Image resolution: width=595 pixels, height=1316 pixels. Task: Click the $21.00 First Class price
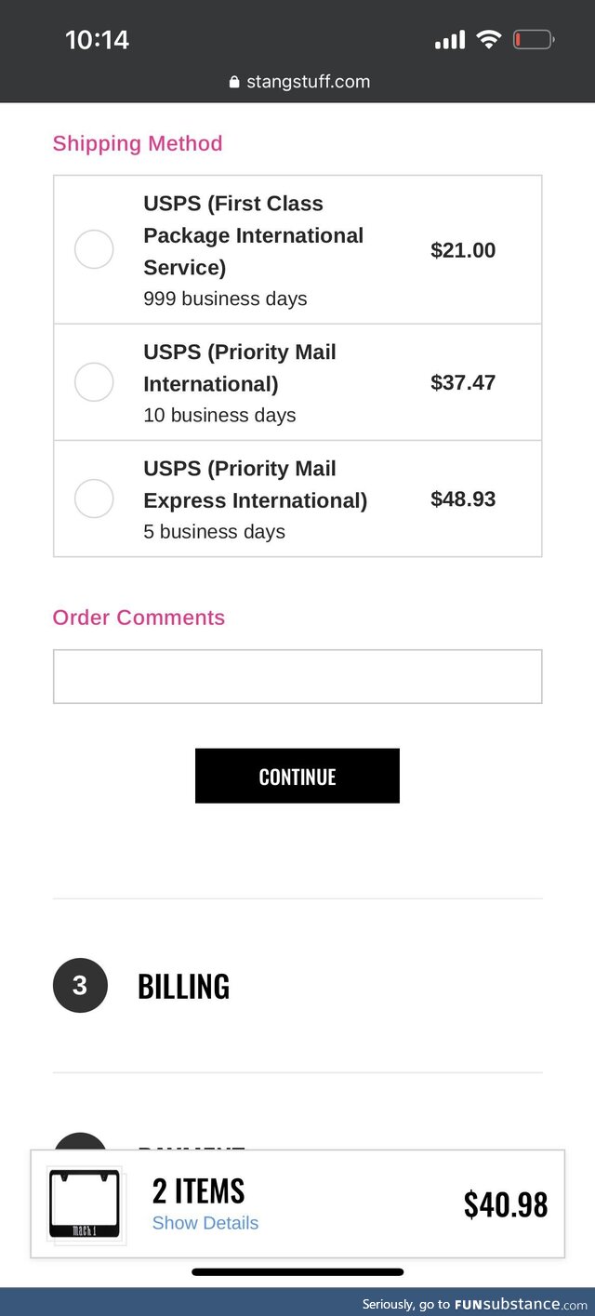click(x=463, y=250)
